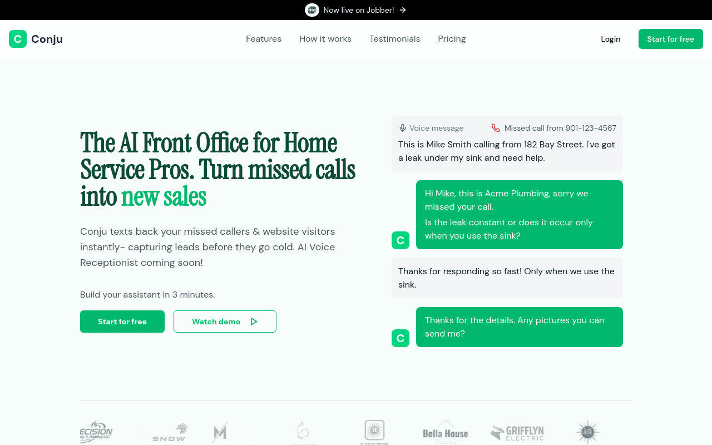
Task: Click the Now live on Jobber announcement
Action: (358, 10)
